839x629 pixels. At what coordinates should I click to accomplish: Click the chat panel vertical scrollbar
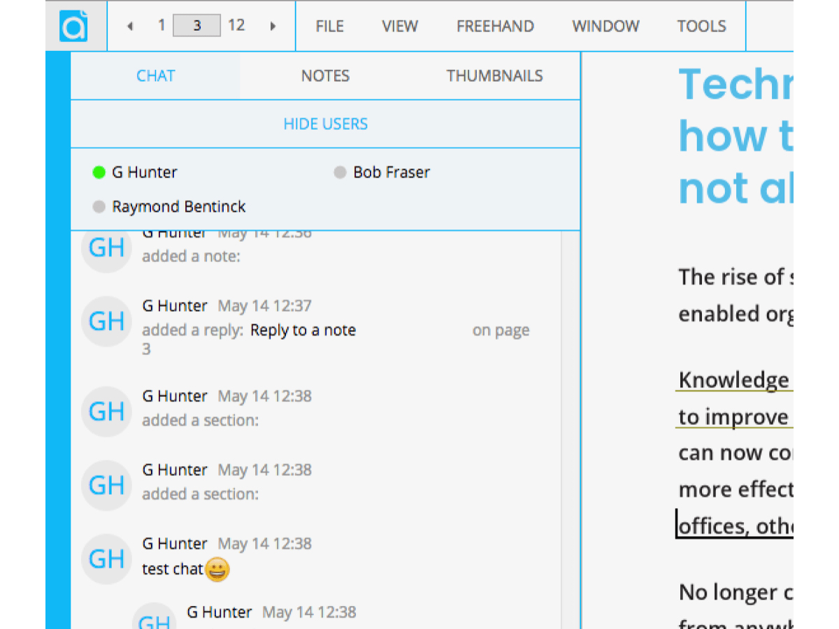(569, 419)
